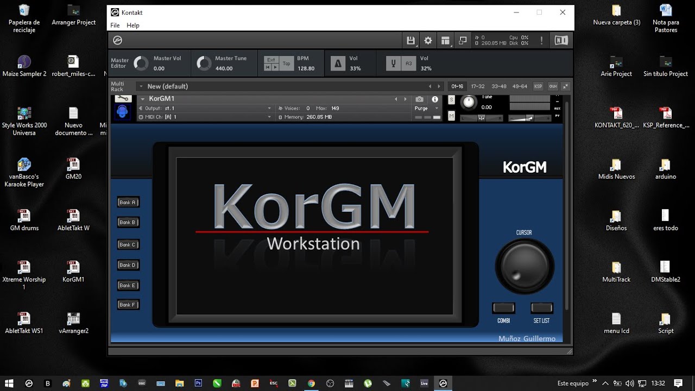
Task: Click the SET LIST button
Action: pos(541,308)
